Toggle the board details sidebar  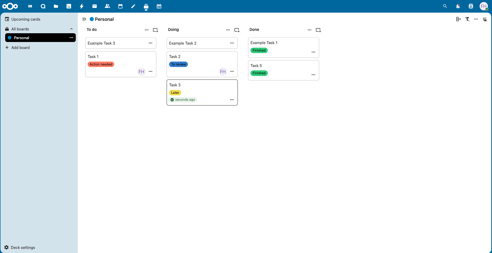click(485, 19)
